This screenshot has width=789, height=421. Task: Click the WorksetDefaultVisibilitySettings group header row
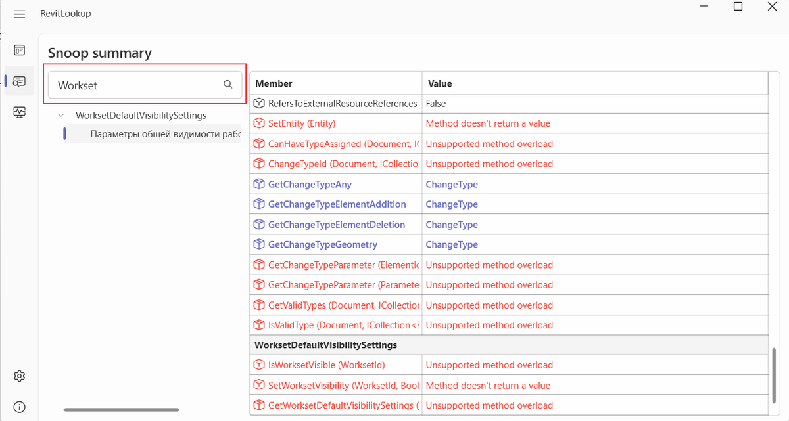point(508,345)
